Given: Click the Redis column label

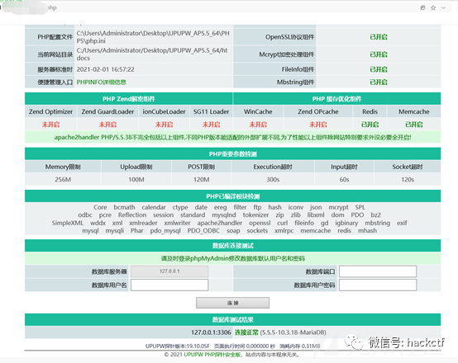Looking at the screenshot, I should pos(370,111).
